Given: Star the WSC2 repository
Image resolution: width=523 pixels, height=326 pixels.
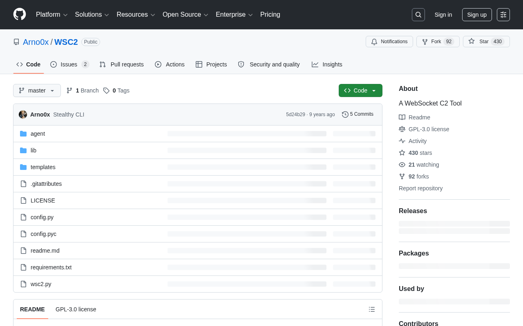Looking at the screenshot, I should click(x=486, y=42).
